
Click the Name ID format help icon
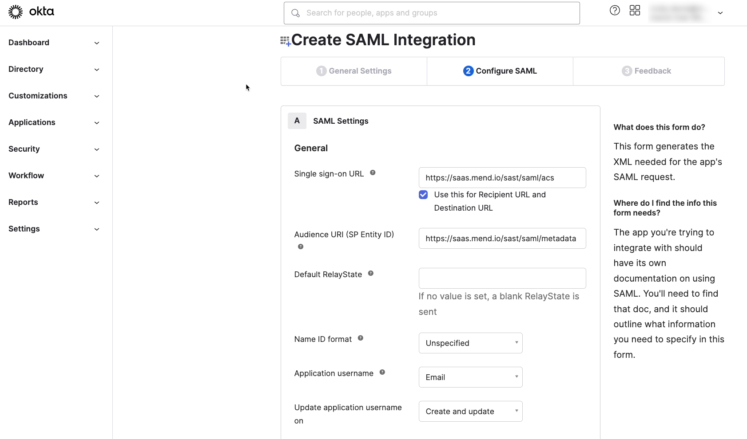pyautogui.click(x=360, y=338)
